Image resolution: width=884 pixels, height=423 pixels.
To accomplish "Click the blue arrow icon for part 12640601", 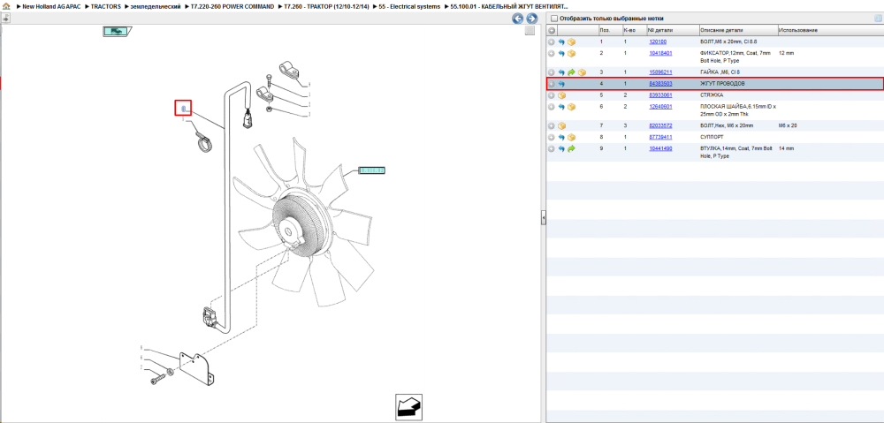I will tap(561, 107).
